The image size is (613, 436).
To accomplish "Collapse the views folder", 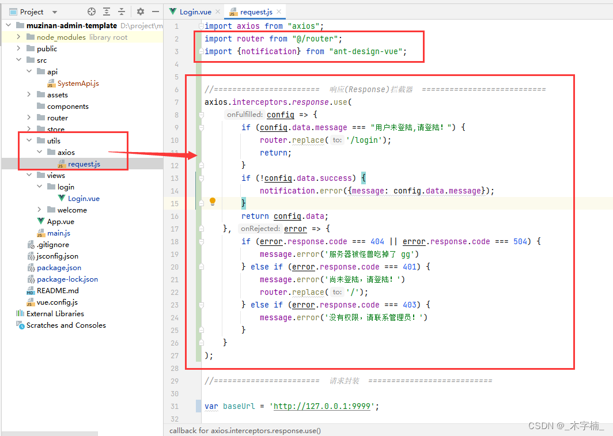I will 29,175.
